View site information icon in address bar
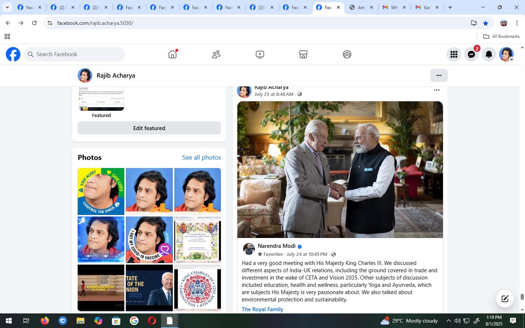525x328 pixels. (x=50, y=23)
